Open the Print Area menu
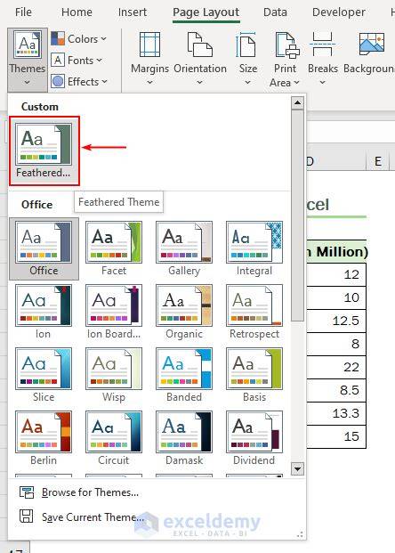The image size is (395, 553). point(285,60)
